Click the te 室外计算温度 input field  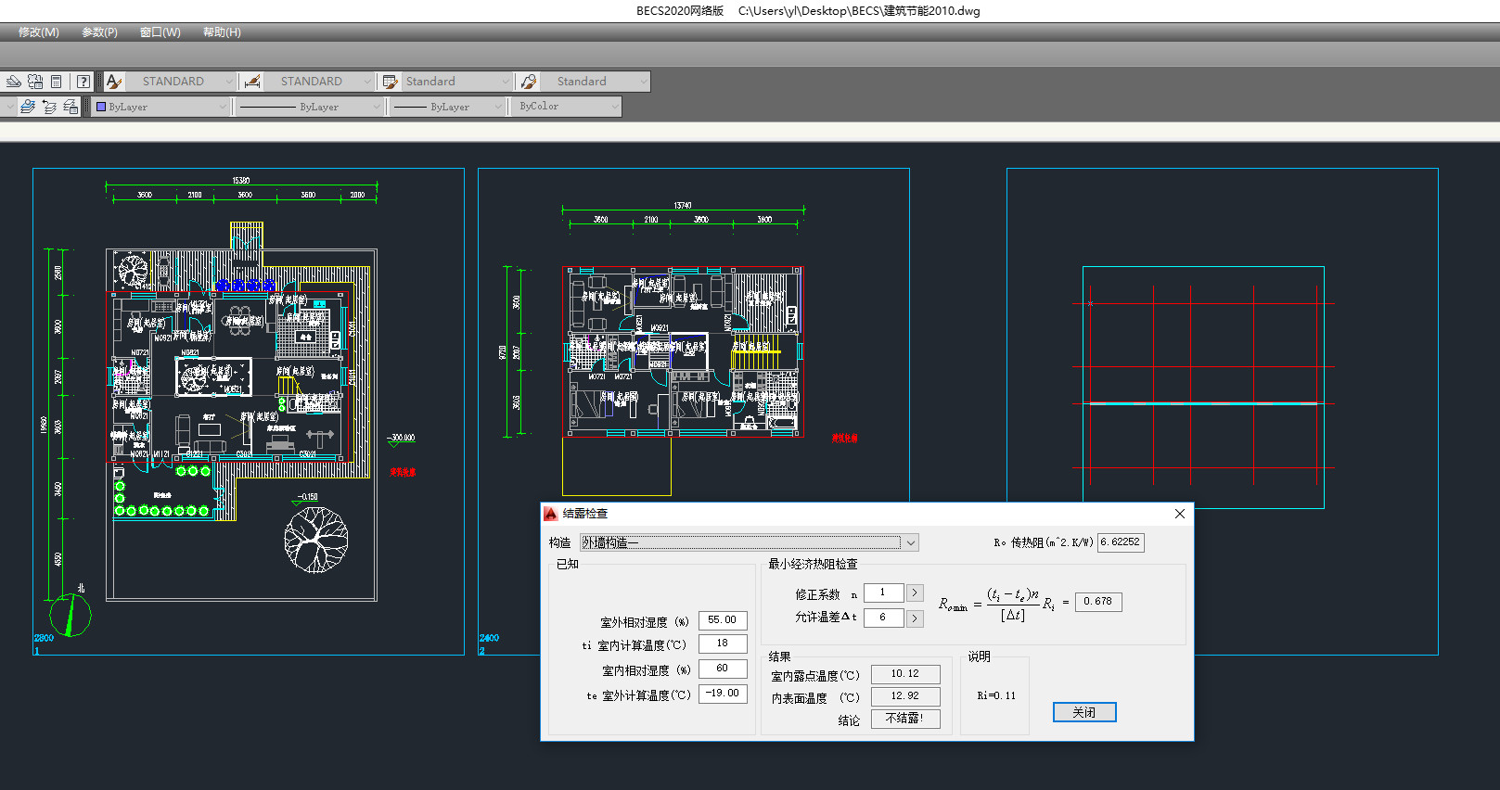(x=723, y=694)
